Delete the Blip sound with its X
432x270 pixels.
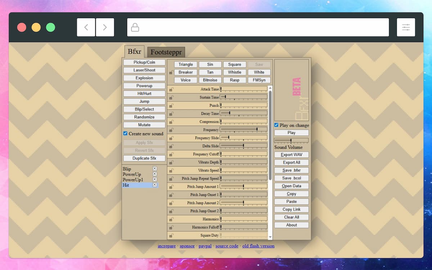coord(154,168)
